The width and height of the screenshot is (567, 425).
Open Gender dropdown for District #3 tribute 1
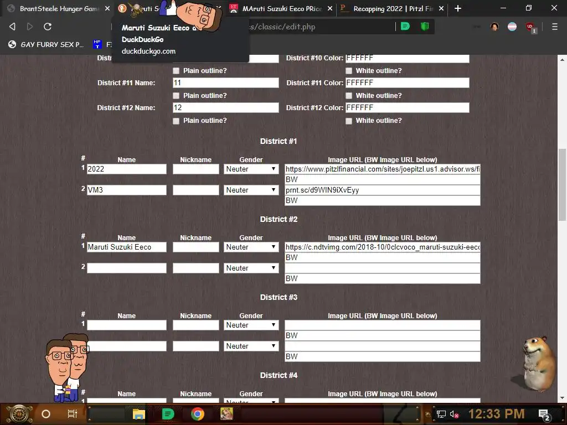tap(251, 325)
